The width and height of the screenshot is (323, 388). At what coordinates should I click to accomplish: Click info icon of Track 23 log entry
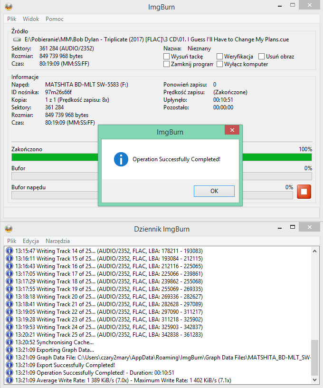coord(9,320)
